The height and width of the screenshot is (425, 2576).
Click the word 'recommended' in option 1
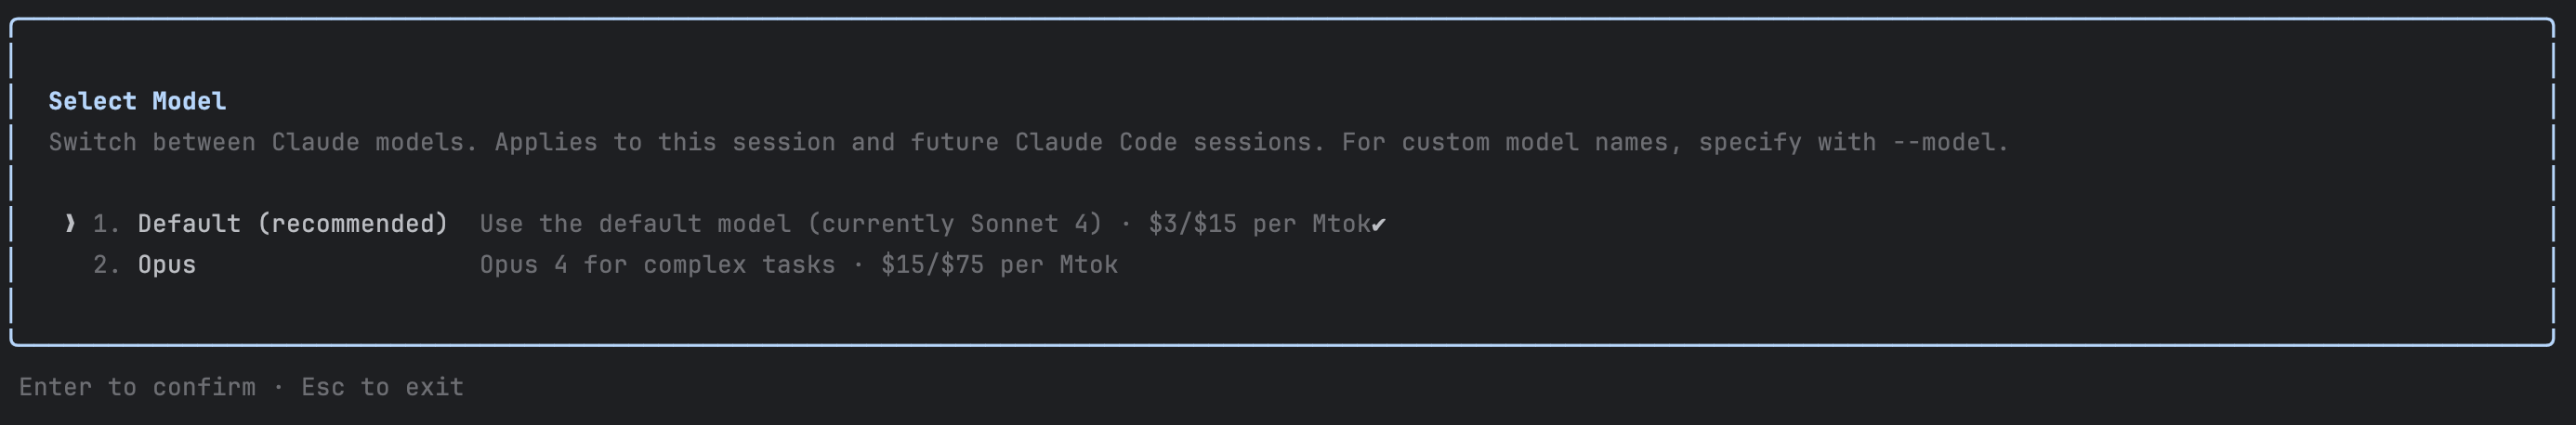(x=351, y=224)
